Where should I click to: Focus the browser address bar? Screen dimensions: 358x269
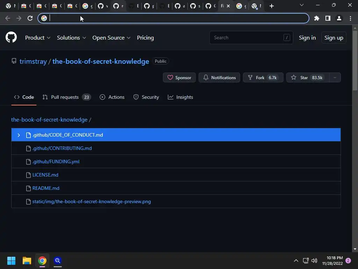coord(173,18)
